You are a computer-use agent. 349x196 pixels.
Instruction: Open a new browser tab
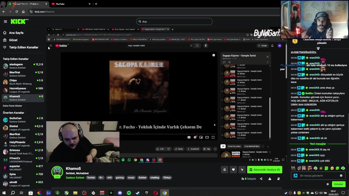tap(96, 4)
